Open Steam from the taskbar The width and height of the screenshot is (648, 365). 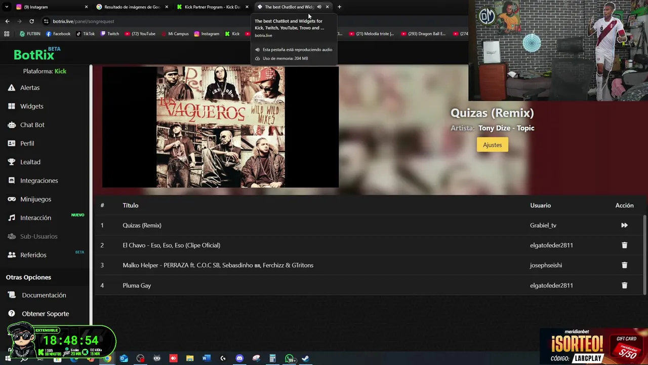point(306,358)
